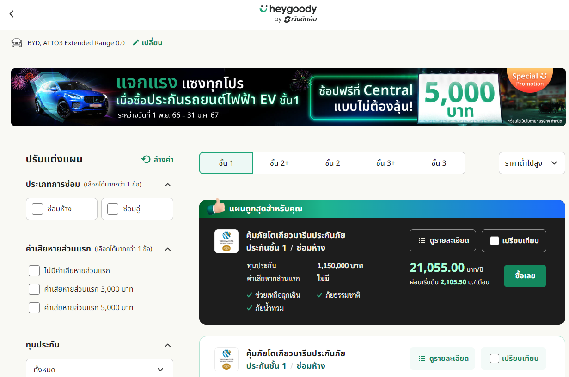
Task: Switch to the ชั้น 3+ tab
Action: pyautogui.click(x=385, y=163)
